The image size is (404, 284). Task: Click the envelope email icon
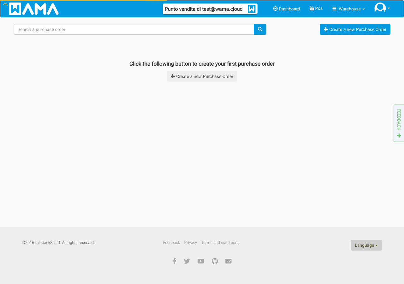pos(228,261)
